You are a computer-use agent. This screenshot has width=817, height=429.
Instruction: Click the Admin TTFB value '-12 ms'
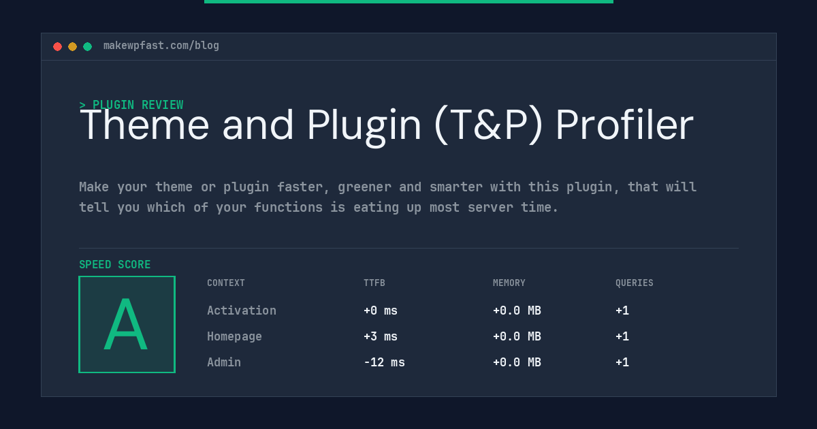pos(384,362)
